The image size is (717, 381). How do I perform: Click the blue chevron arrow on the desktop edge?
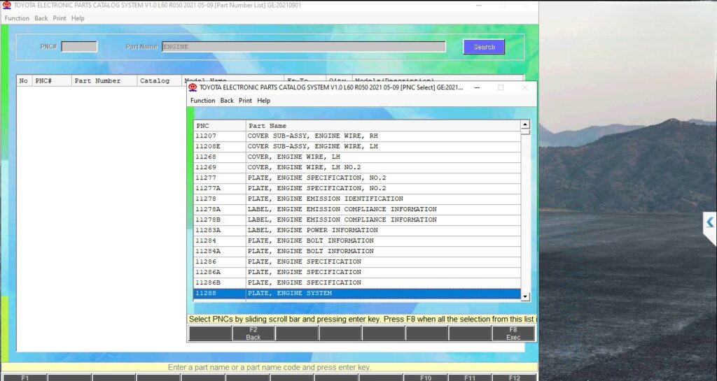pyautogui.click(x=710, y=222)
